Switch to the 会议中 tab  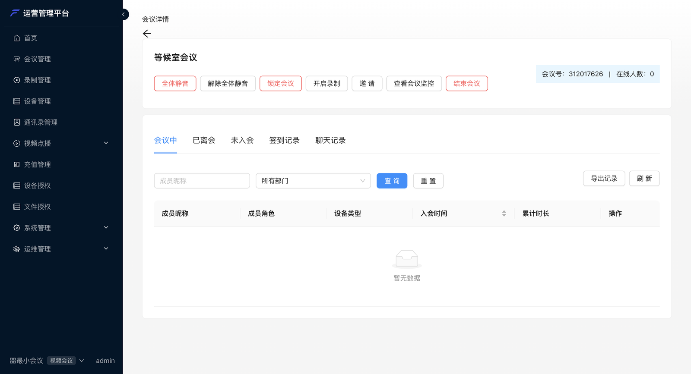[x=165, y=141]
